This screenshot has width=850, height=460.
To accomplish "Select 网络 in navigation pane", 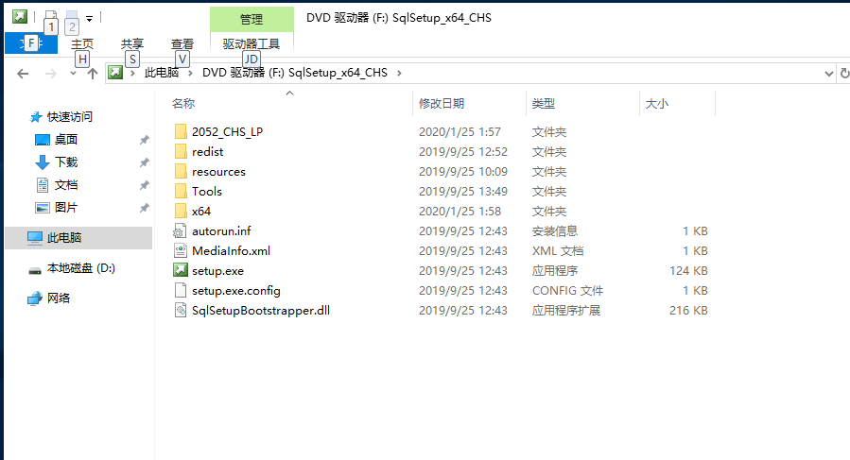I will tap(59, 298).
